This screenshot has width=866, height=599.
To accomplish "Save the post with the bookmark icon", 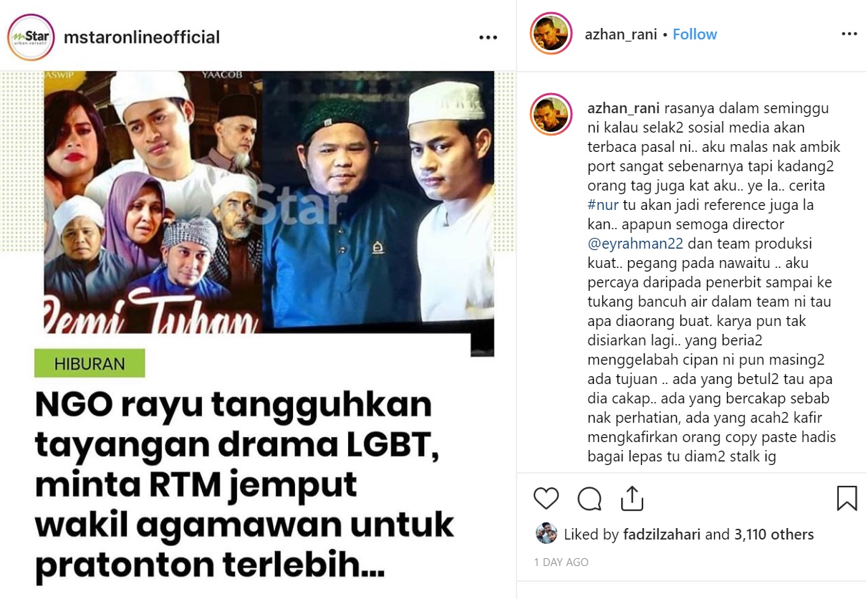I will (847, 498).
